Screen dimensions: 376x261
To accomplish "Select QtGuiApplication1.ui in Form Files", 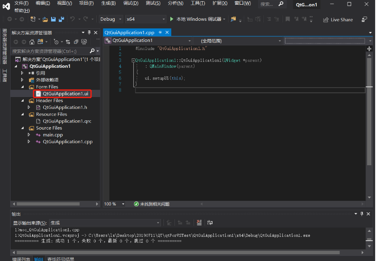I will tap(66, 94).
